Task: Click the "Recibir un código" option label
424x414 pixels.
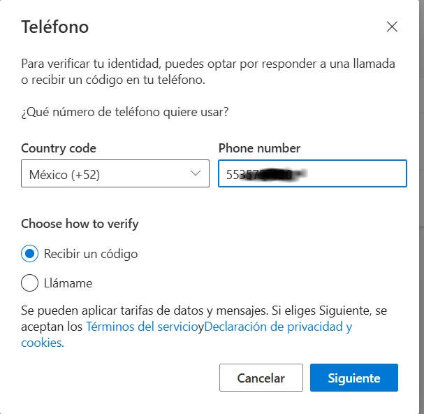Action: [91, 254]
